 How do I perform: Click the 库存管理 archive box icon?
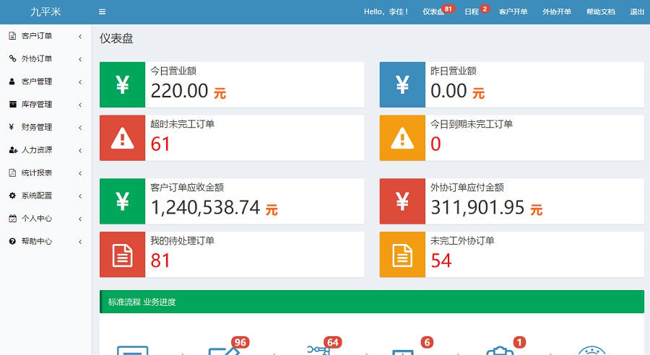(x=13, y=104)
